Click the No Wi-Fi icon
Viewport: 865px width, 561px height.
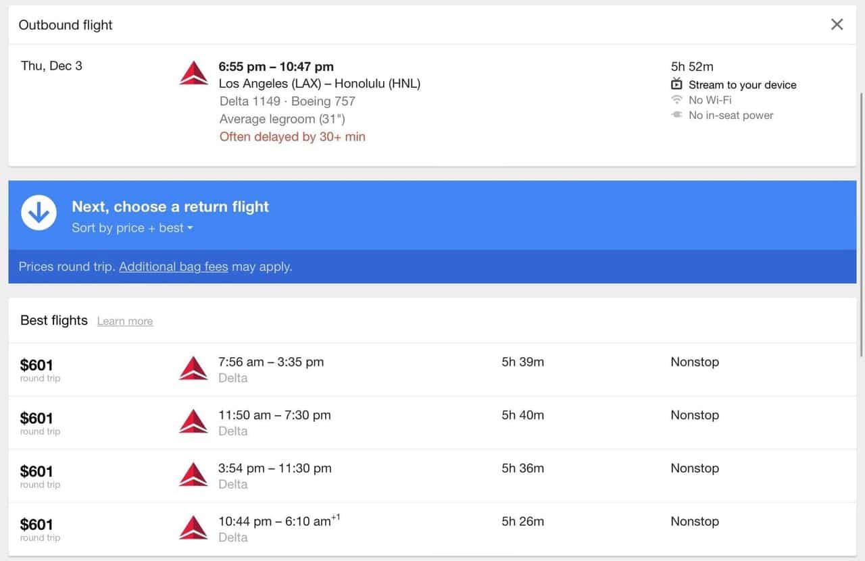(677, 100)
